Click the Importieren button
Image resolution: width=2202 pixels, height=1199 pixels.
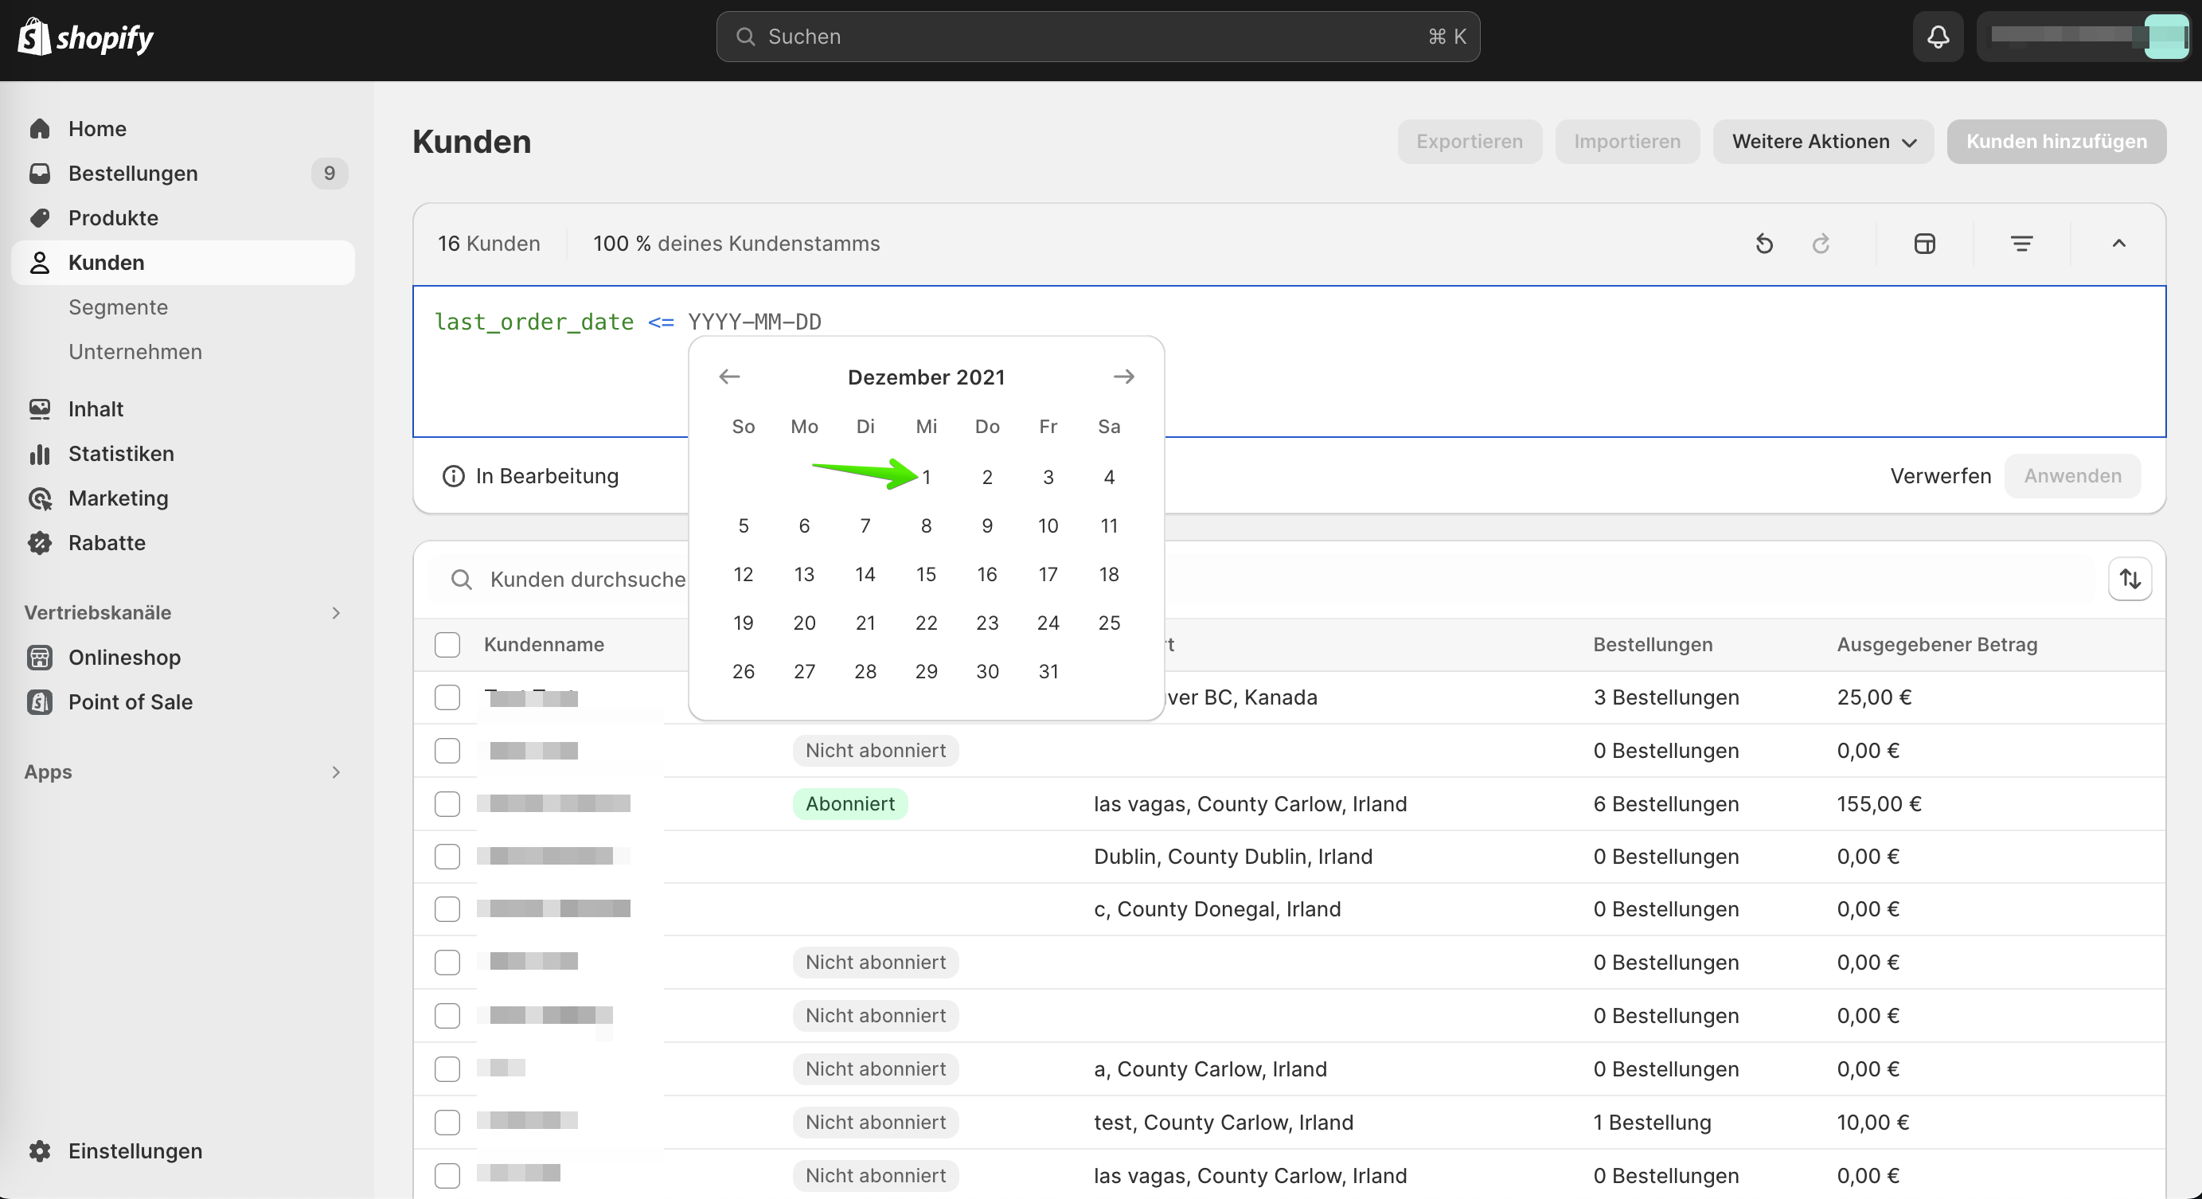pyautogui.click(x=1626, y=142)
